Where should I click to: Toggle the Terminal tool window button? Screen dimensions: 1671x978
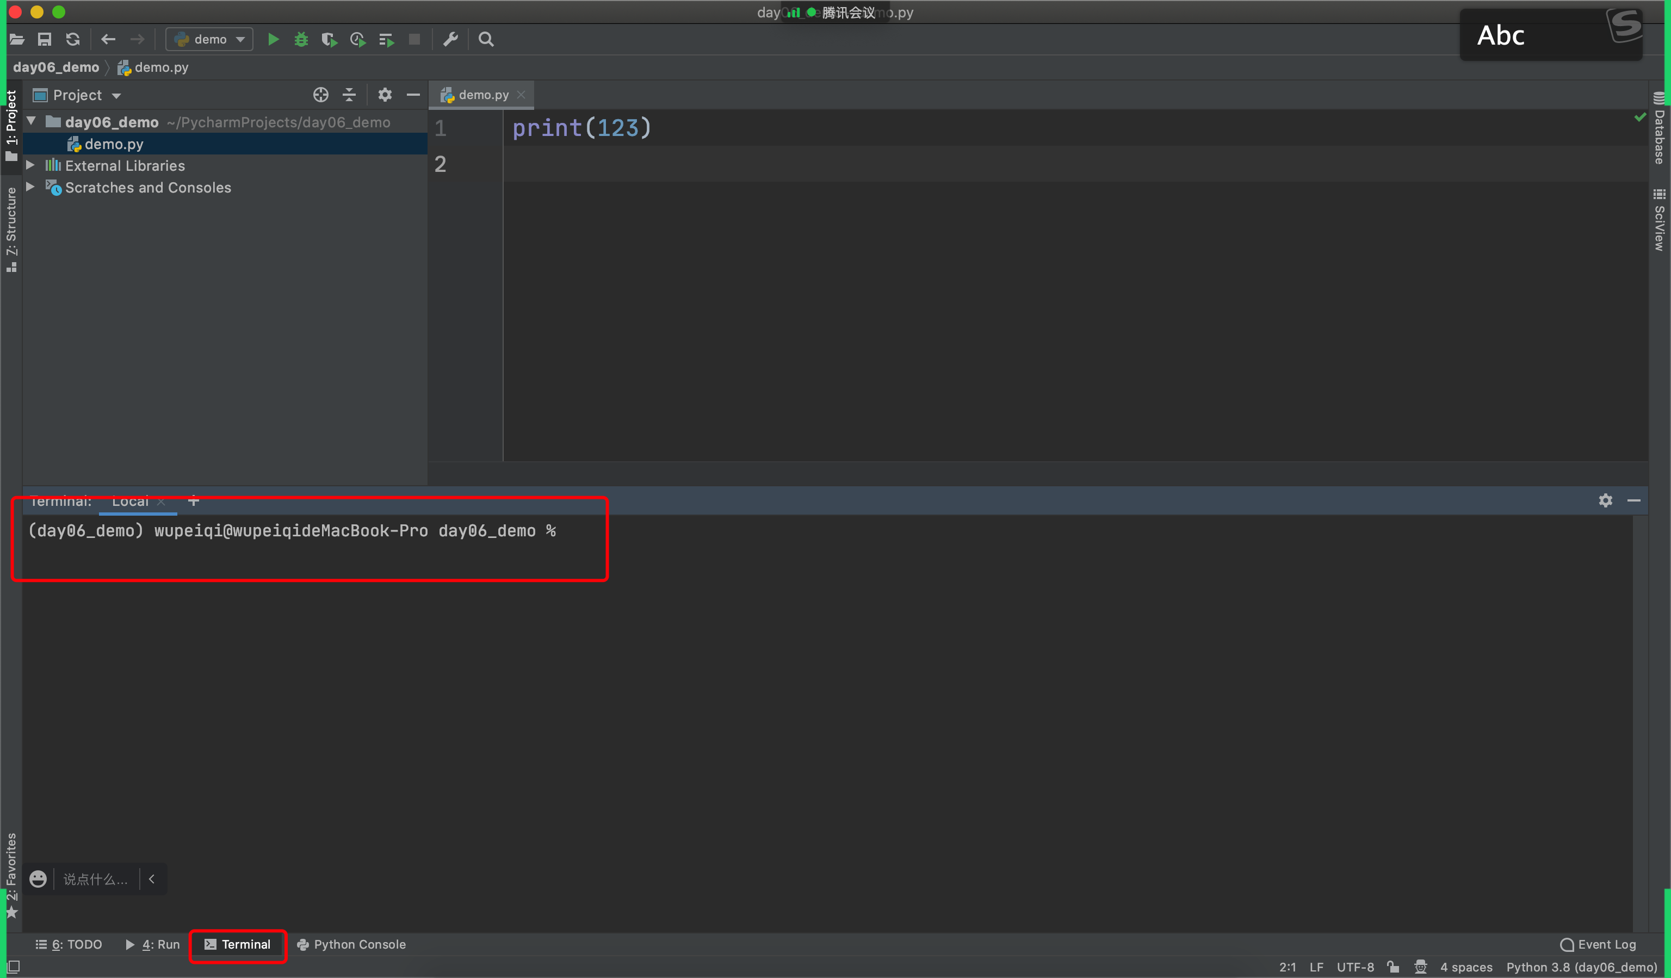click(x=237, y=944)
